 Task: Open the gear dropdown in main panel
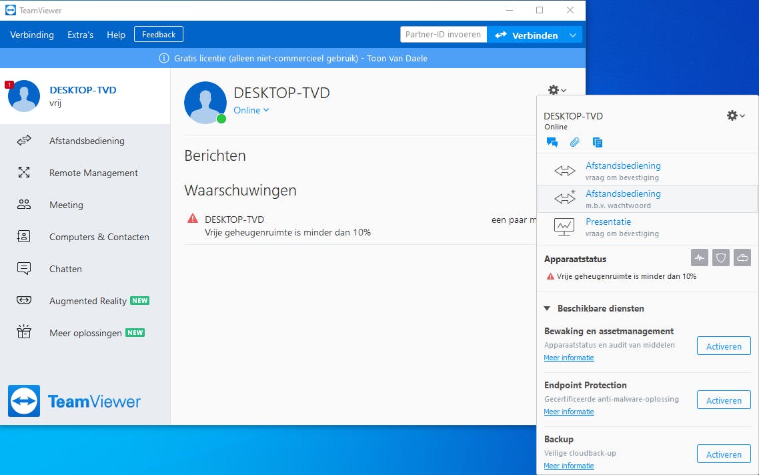tap(557, 89)
